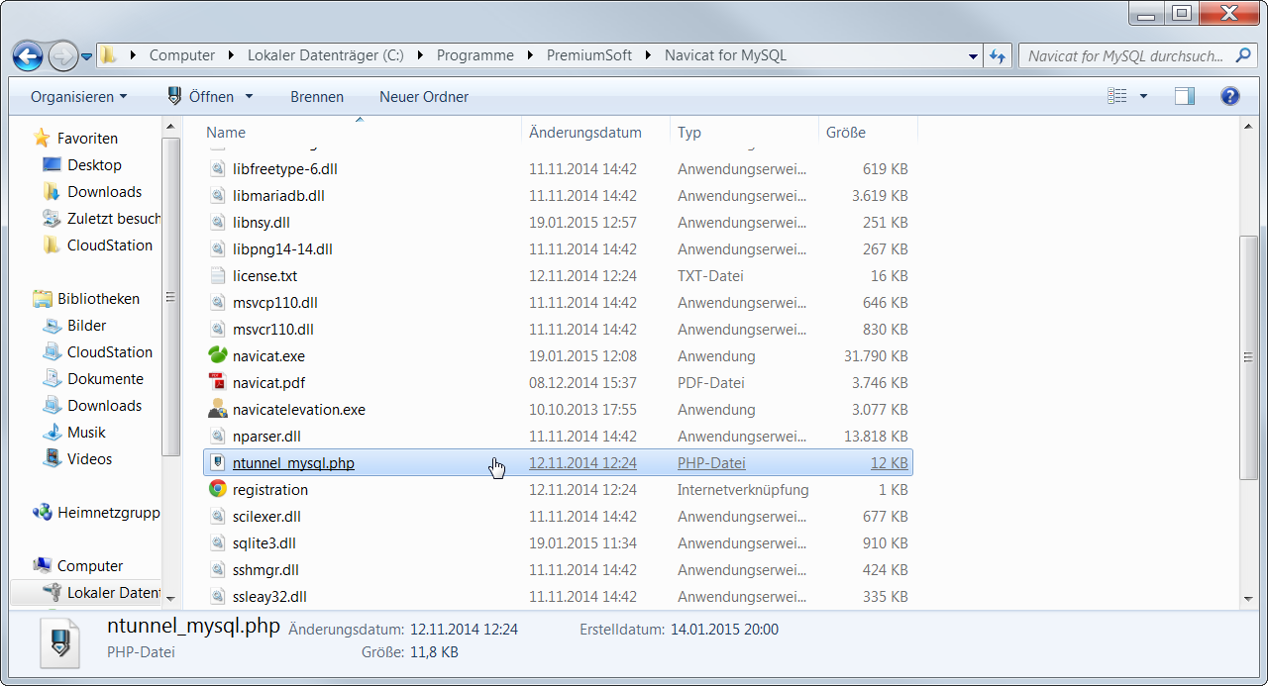Select Downloads under Favoriten
1268x686 pixels.
coord(104,192)
